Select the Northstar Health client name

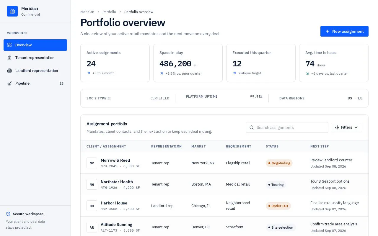pyautogui.click(x=117, y=182)
